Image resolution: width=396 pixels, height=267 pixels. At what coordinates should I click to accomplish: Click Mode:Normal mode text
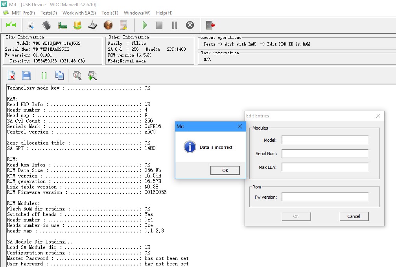(x=127, y=61)
